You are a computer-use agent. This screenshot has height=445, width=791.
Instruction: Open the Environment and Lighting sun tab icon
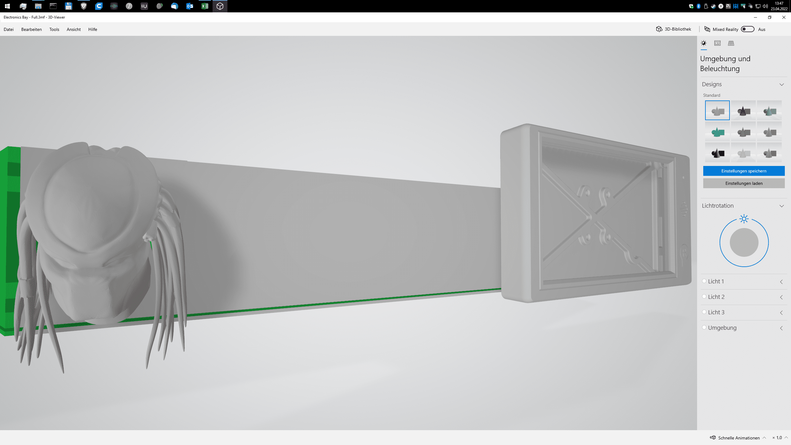click(x=704, y=43)
